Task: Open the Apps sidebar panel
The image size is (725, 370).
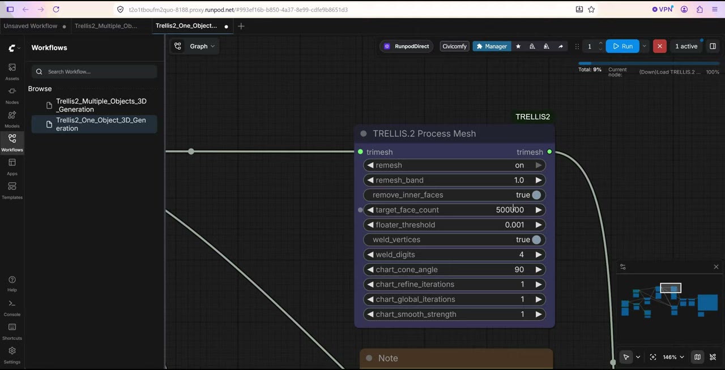Action: [x=12, y=166]
